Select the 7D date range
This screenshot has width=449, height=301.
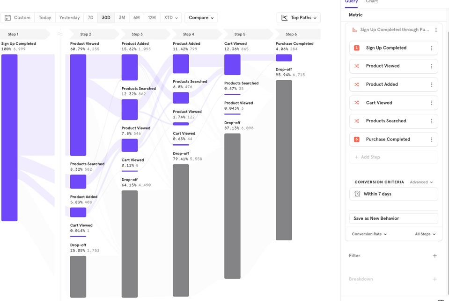click(90, 18)
